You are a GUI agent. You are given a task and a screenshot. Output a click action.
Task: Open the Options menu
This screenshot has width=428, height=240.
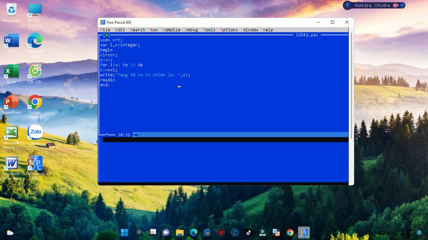click(x=229, y=30)
